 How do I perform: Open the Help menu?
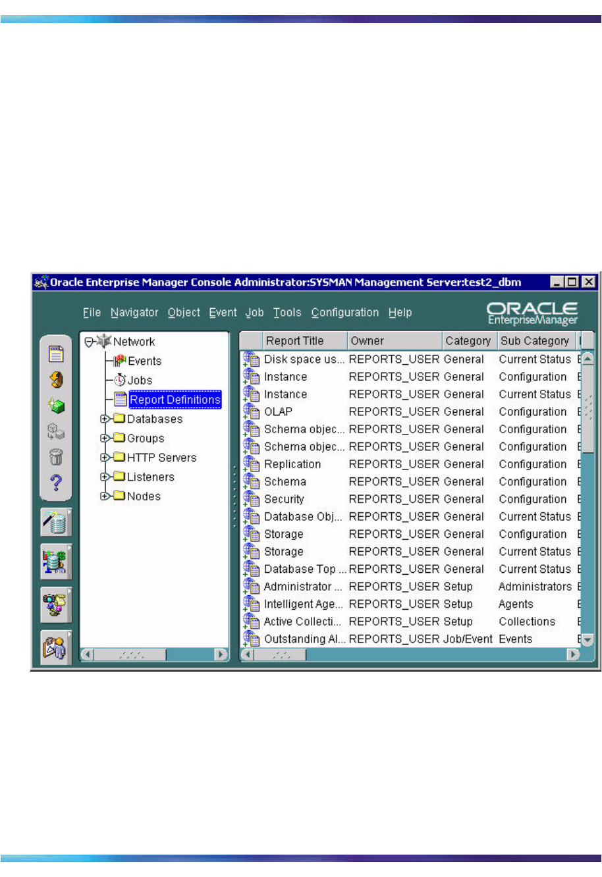point(400,313)
